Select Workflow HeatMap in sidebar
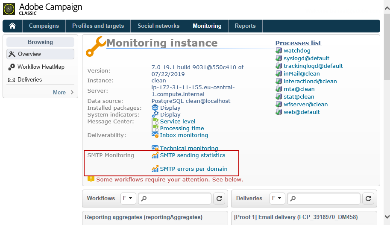The width and height of the screenshot is (390, 225). click(40, 67)
